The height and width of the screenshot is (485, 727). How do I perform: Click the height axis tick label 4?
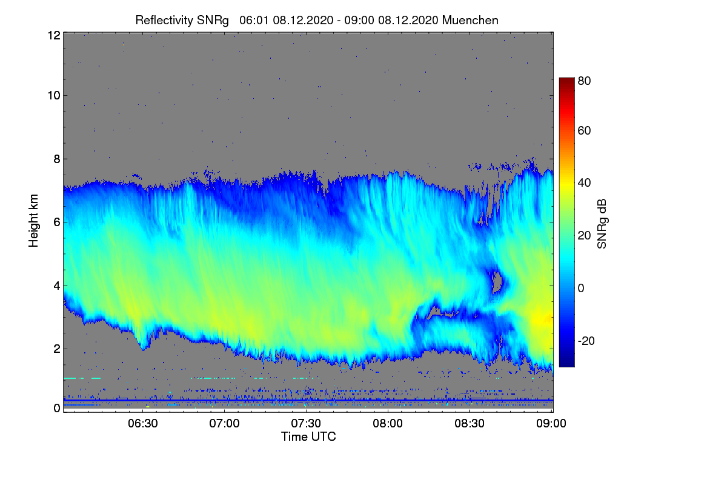click(57, 285)
